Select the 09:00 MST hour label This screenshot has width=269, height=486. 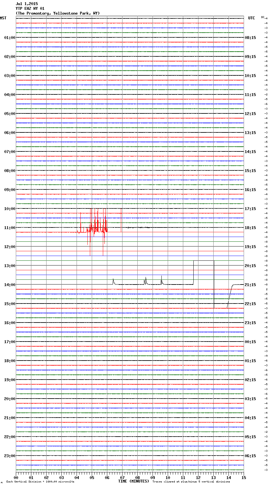[10, 190]
